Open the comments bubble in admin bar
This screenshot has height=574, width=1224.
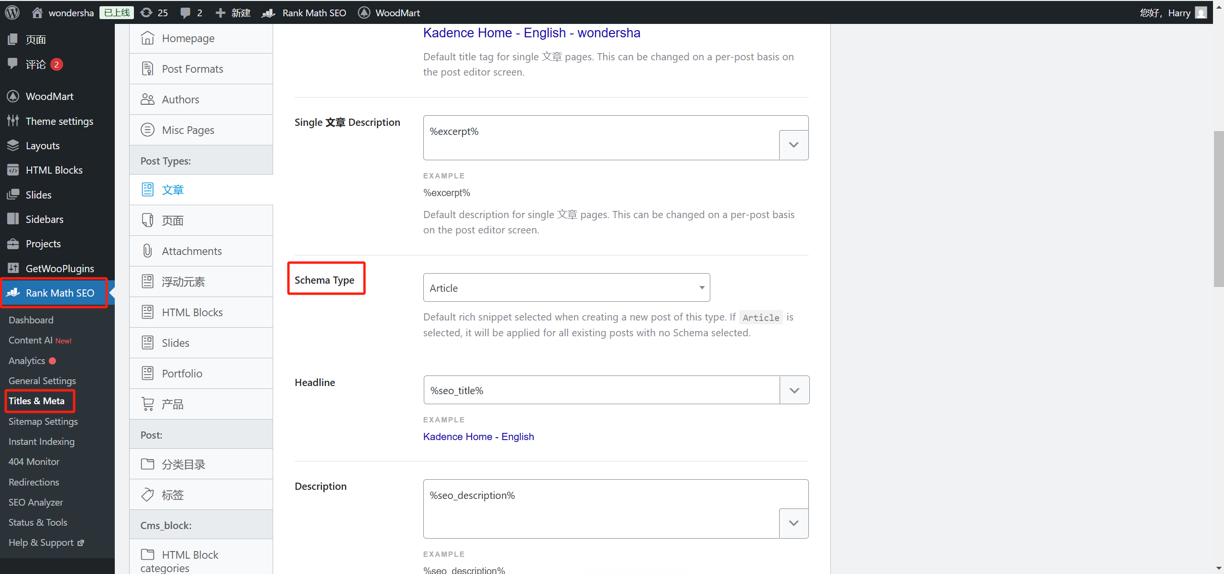(x=185, y=13)
